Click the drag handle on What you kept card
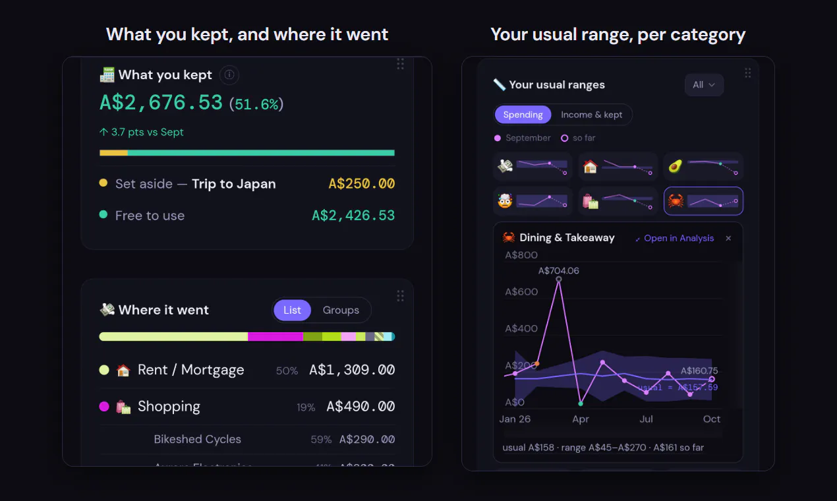Viewport: 837px width, 501px height. point(400,64)
